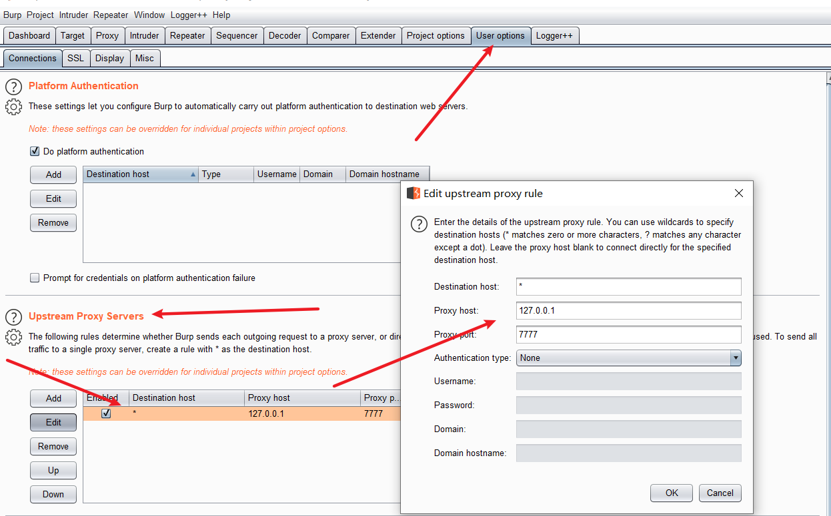The width and height of the screenshot is (831, 516).
Task: Select 7777 port cell in proxy rules table
Action: click(380, 413)
